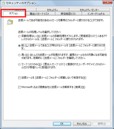Click the junk mail envelope icon
114x129 pixels.
tap(10, 22)
